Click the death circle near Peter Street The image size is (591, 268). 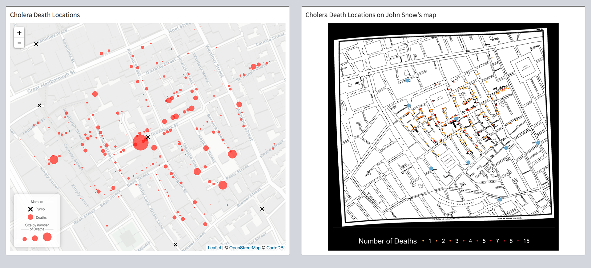[223, 185]
